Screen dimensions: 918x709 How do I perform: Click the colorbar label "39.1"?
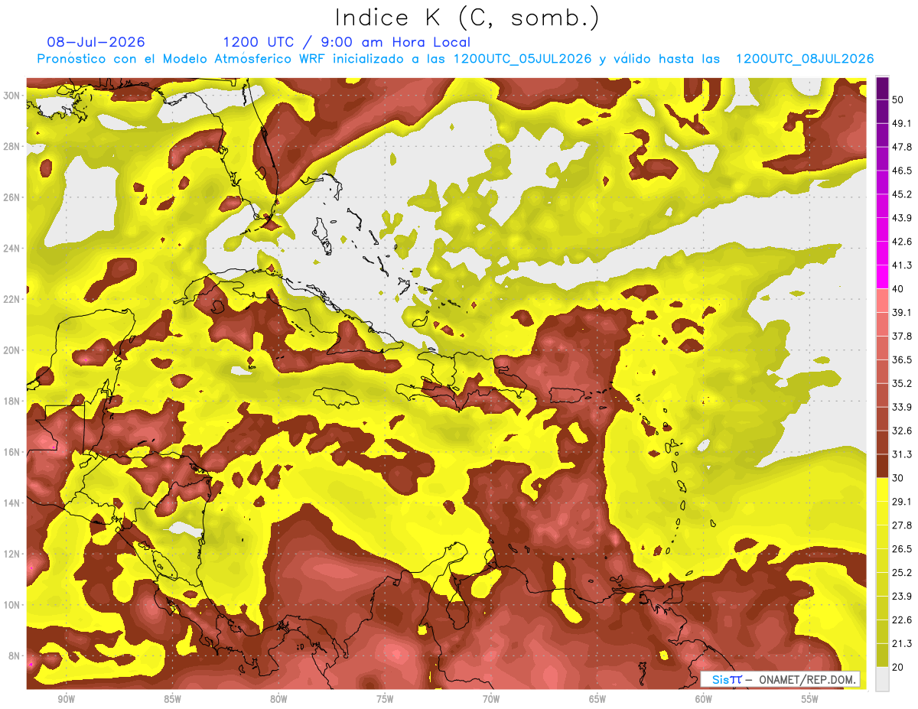pyautogui.click(x=902, y=312)
